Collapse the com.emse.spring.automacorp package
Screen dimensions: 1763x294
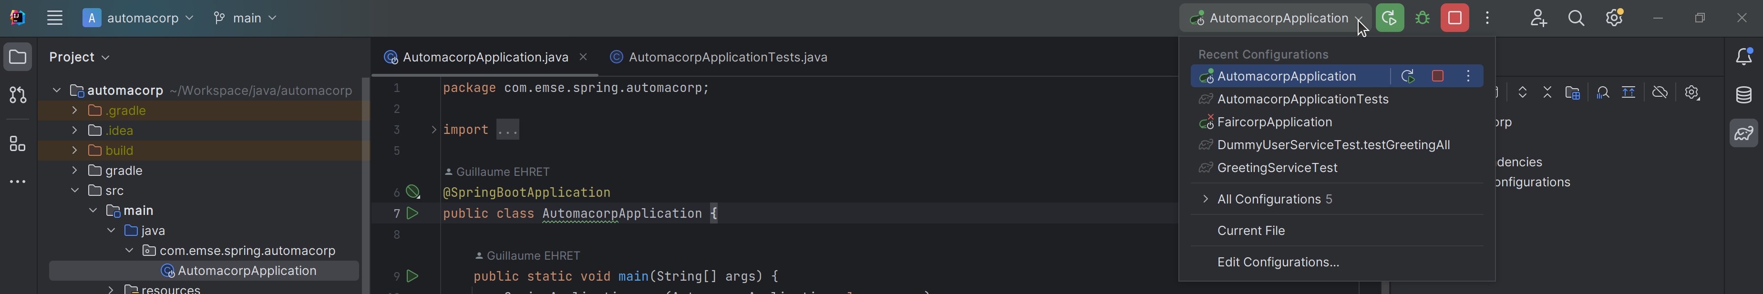pyautogui.click(x=129, y=251)
